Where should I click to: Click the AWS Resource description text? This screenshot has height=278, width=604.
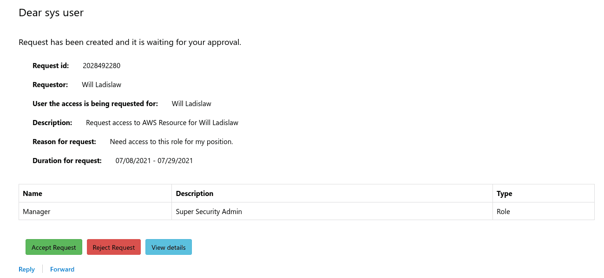pos(162,123)
